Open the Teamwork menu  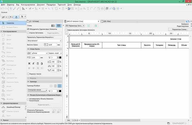(62, 5)
